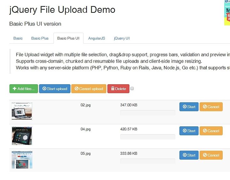Switch to the Basic tab
The image size is (230, 180).
[x=18, y=38]
